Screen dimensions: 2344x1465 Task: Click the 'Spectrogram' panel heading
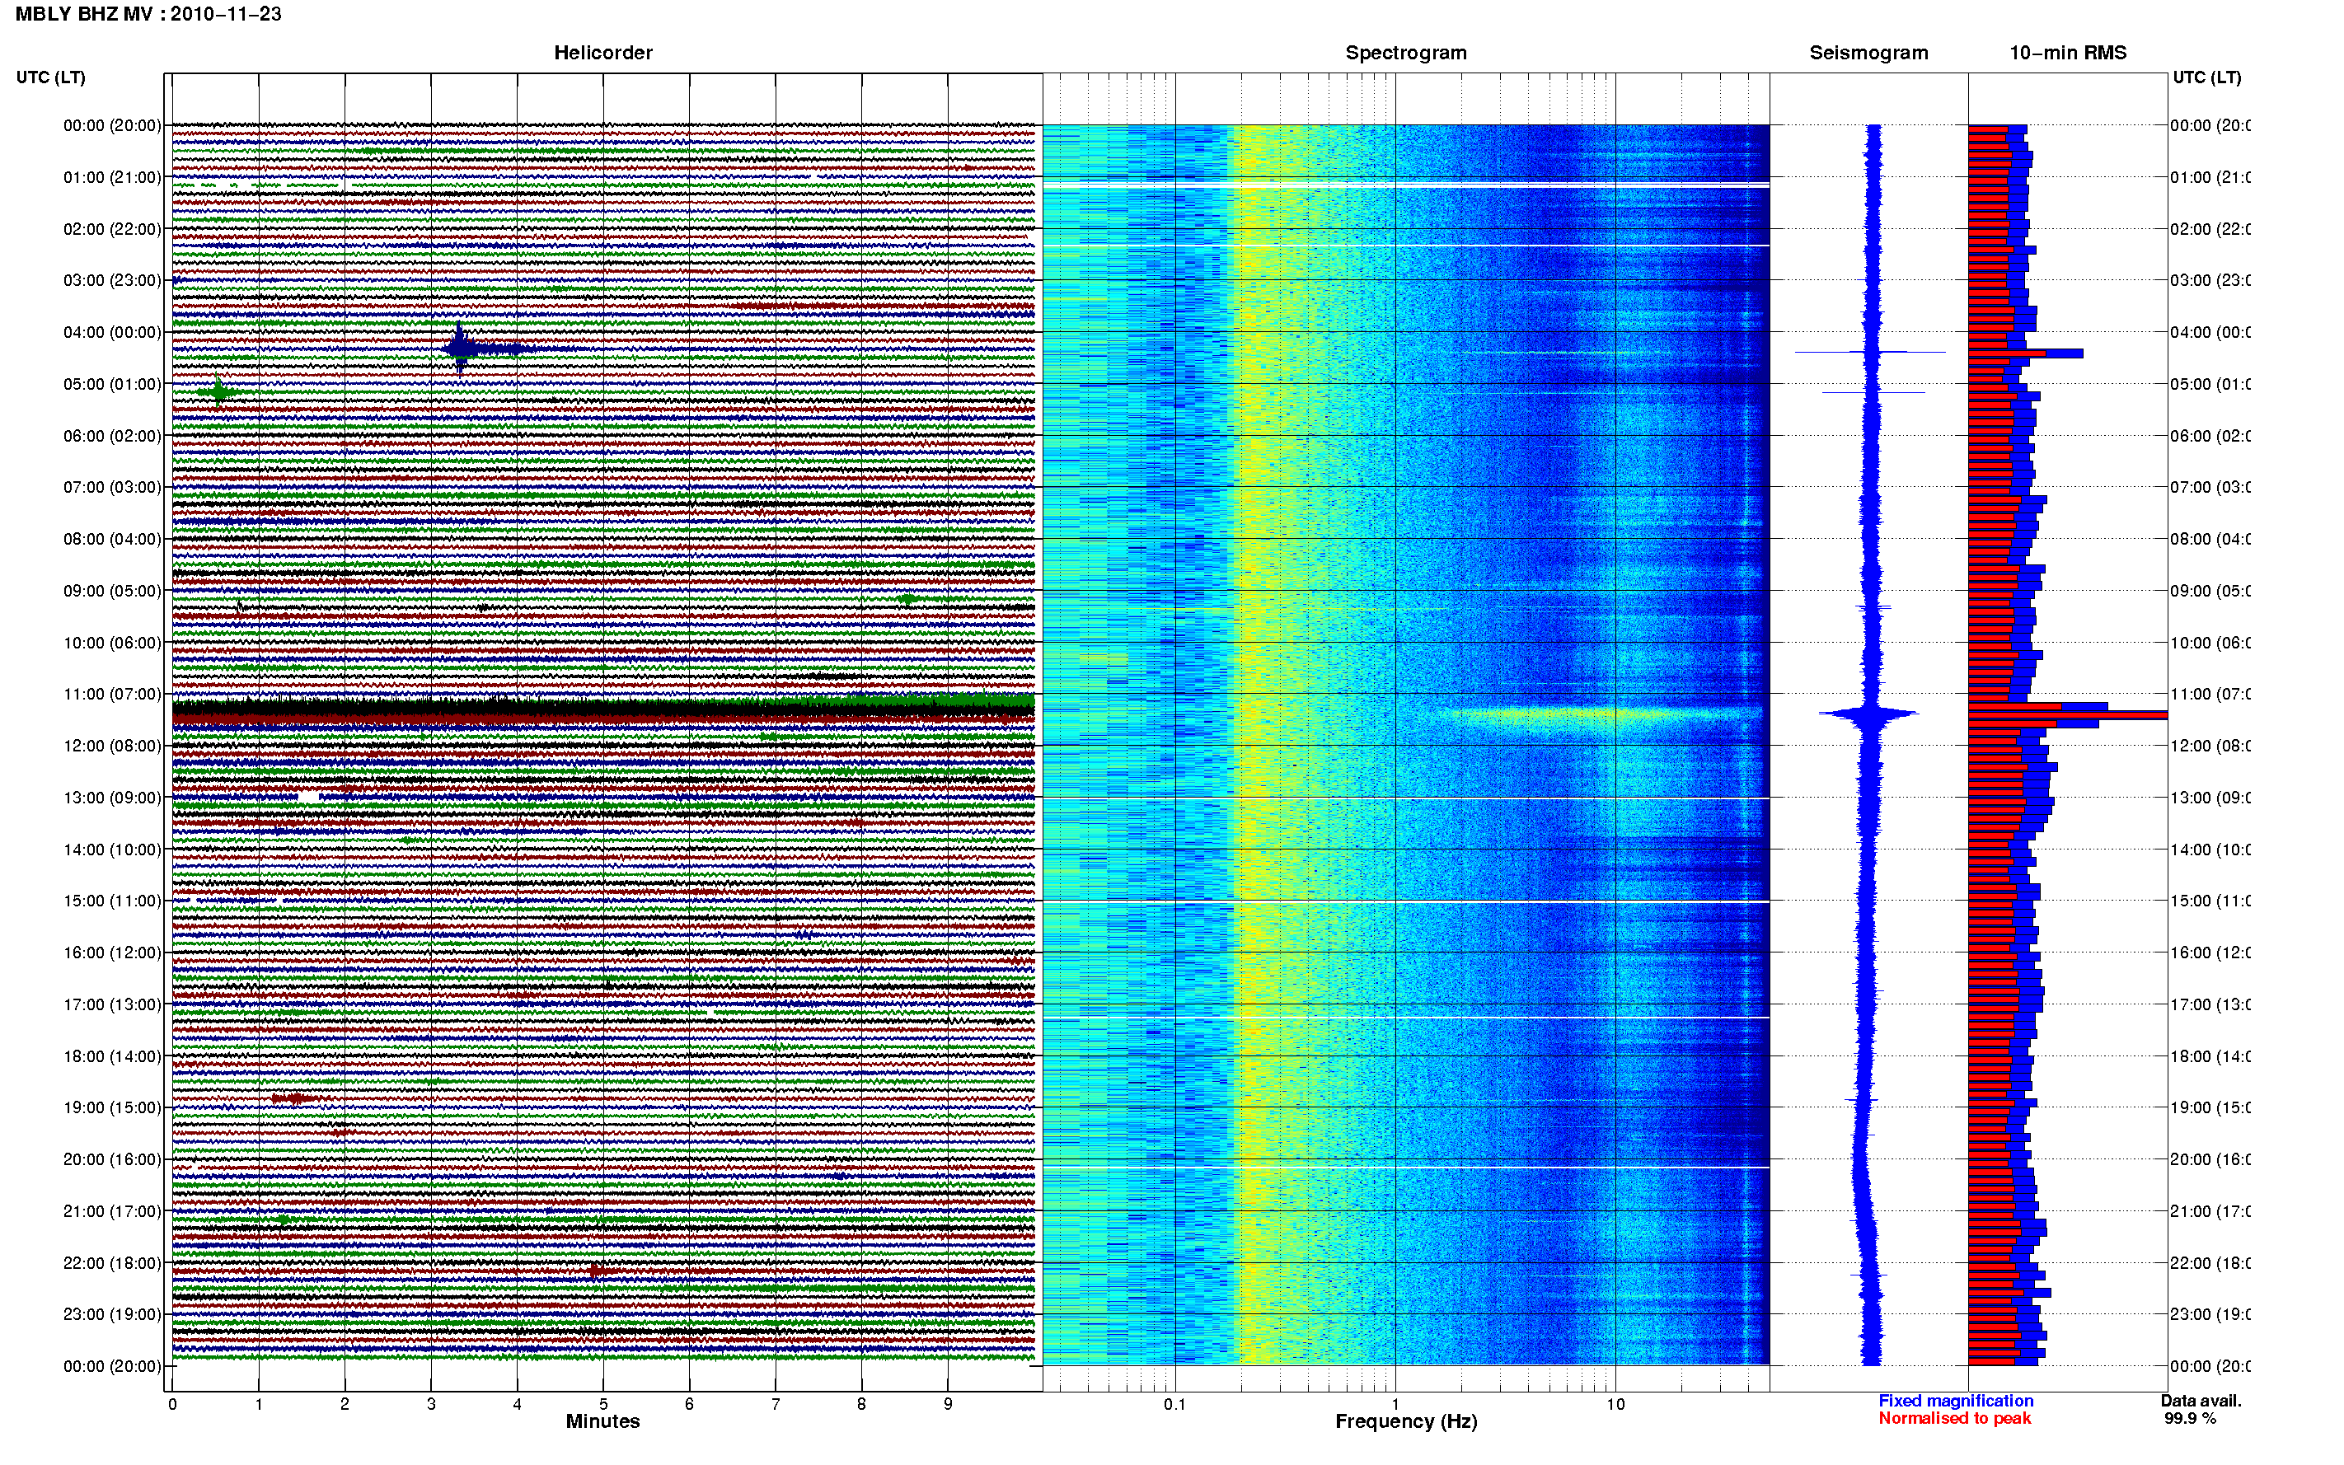1405,53
